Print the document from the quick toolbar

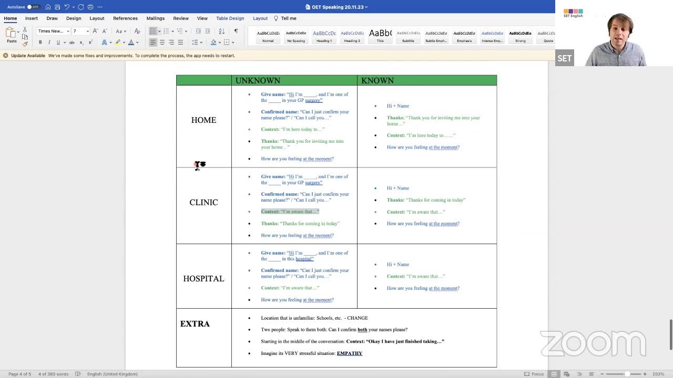click(90, 7)
